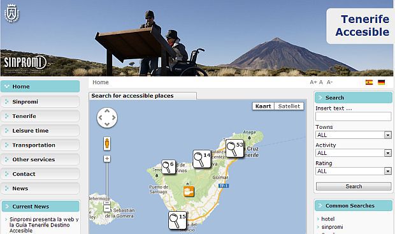395x234 pixels.
Task: Select the Street View pegman icon
Action: (107, 143)
